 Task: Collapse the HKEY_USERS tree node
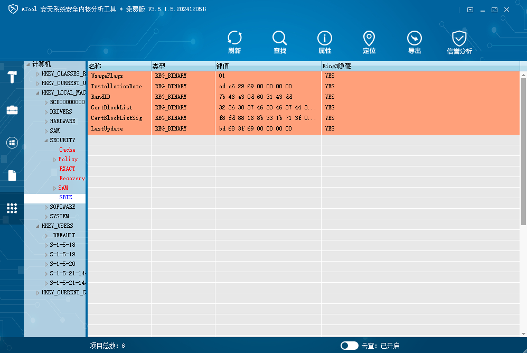point(37,226)
